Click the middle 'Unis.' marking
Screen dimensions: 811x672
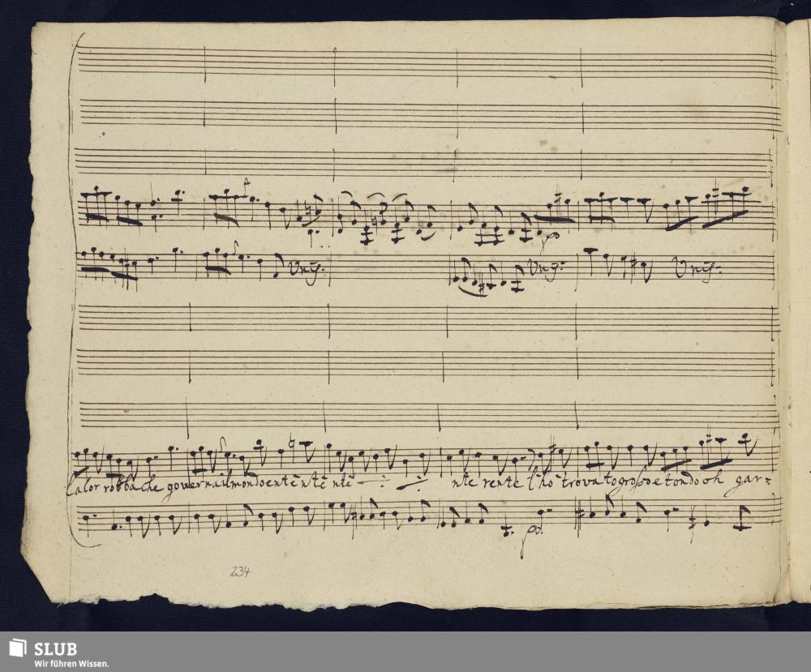543,271
